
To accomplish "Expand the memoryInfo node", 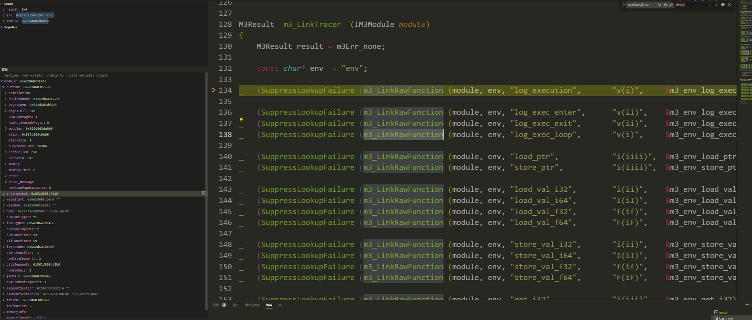I will pyautogui.click(x=4, y=312).
